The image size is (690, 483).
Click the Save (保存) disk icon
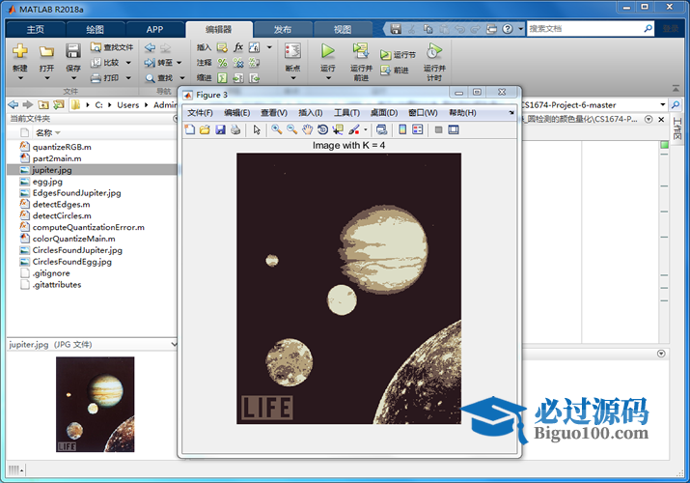[x=73, y=51]
